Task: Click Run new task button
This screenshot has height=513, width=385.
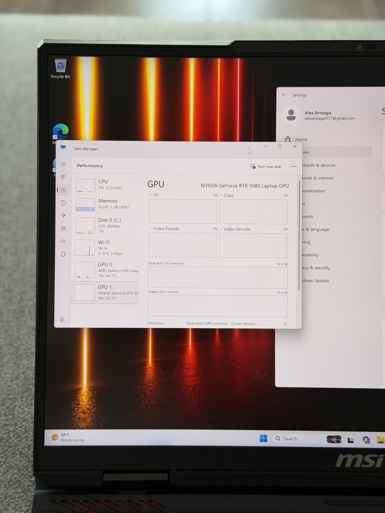Action: point(266,166)
